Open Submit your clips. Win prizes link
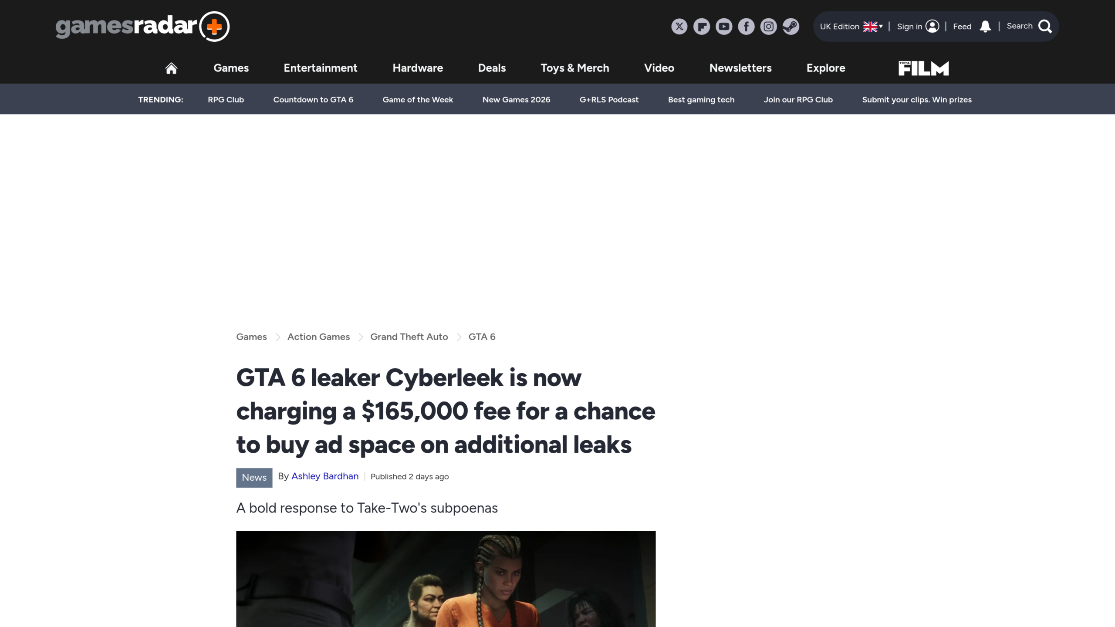1115x627 pixels. (x=917, y=100)
